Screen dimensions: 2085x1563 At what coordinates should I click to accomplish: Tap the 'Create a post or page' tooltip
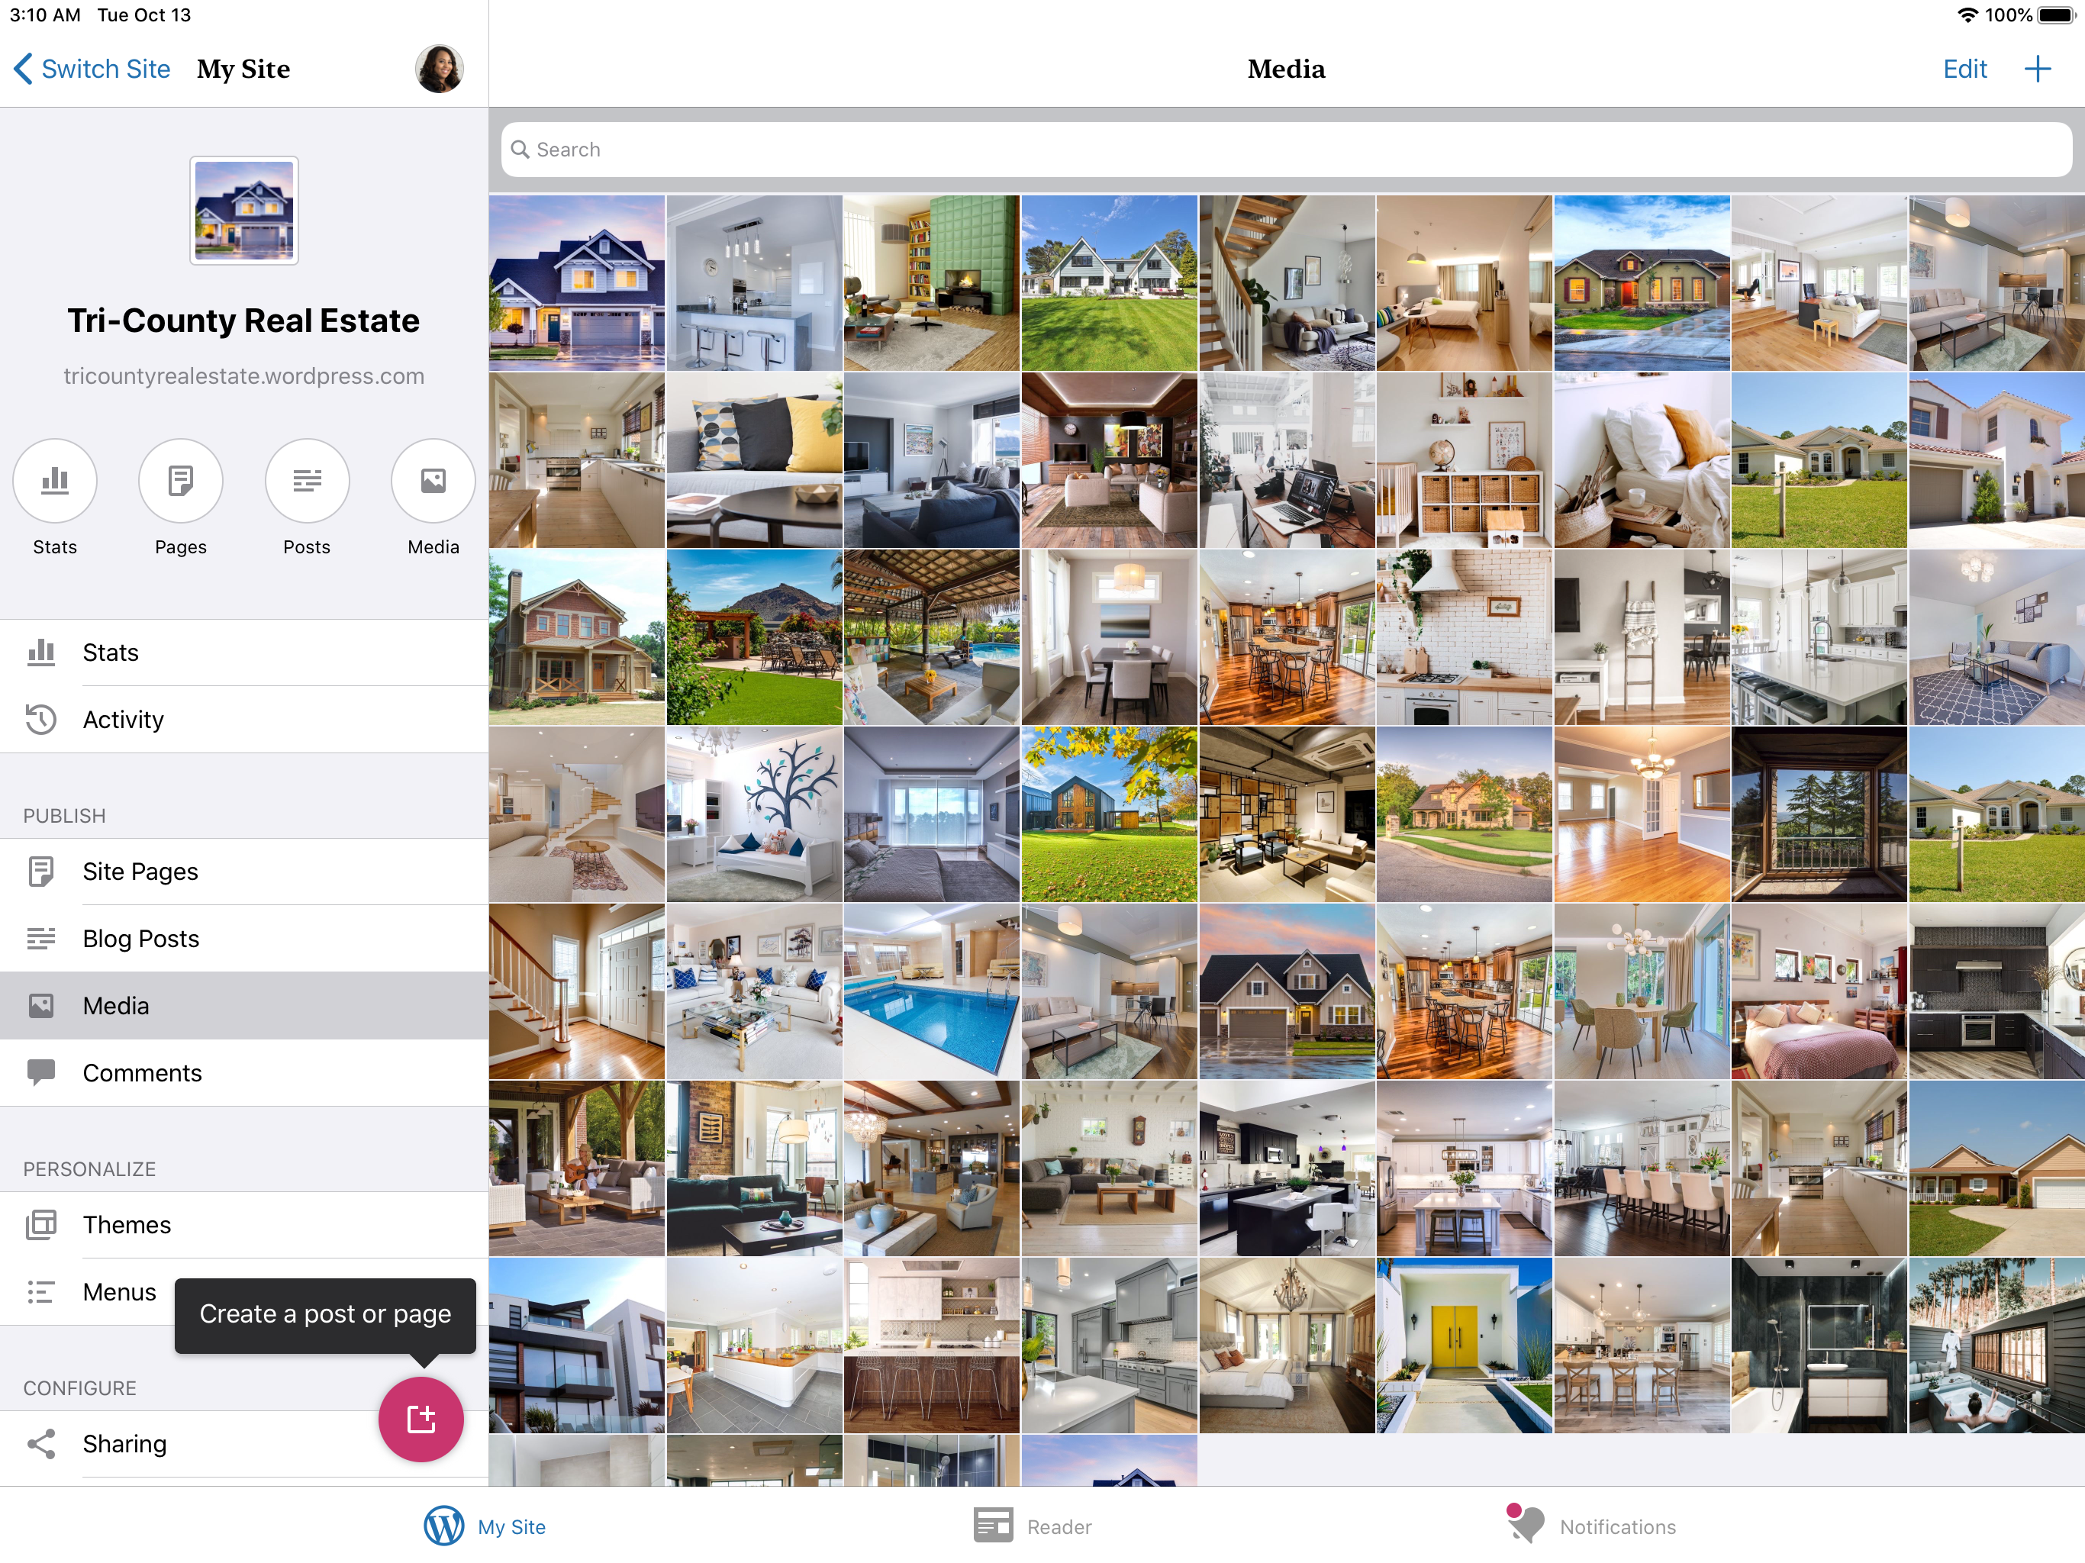pos(325,1315)
